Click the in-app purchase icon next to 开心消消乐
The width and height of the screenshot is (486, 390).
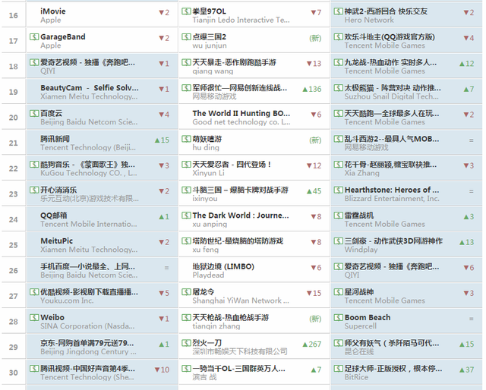tap(34, 190)
